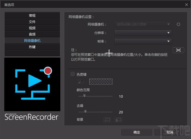191x139 pixels.
Task: Click the 取消 button
Action: click(x=170, y=132)
